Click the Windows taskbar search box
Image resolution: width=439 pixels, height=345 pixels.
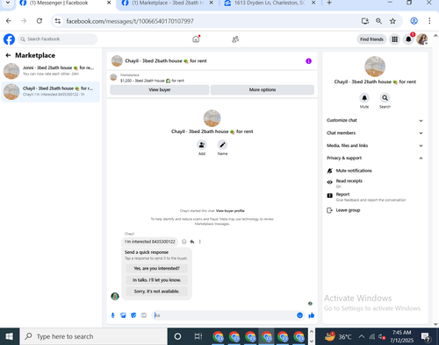93,336
